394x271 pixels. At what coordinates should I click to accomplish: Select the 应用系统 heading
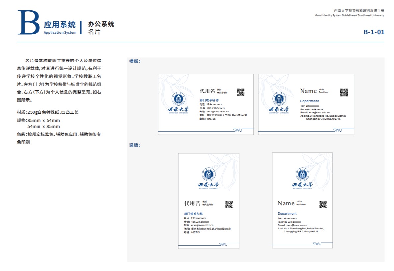(x=60, y=24)
